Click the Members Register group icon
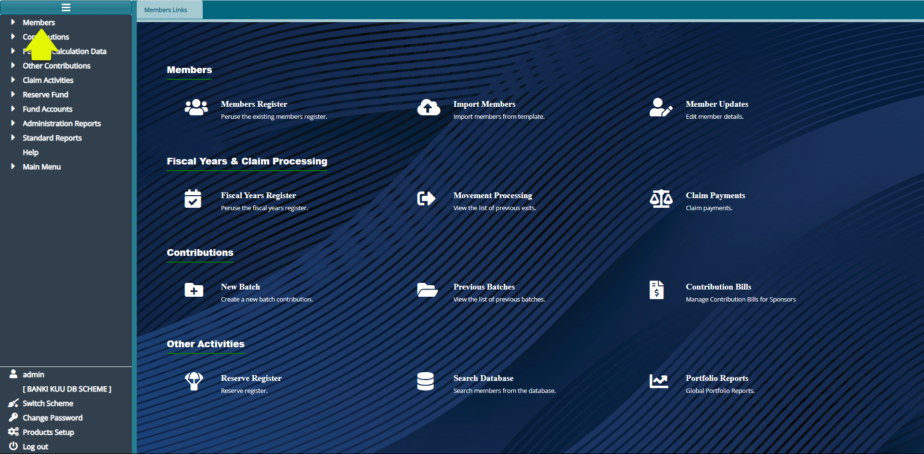The image size is (924, 454). click(196, 107)
